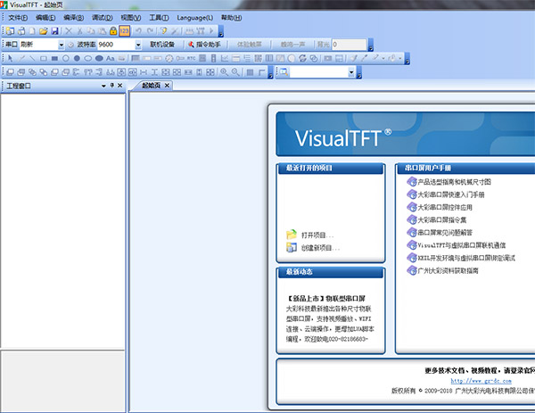Open the Edit menu
Image resolution: width=535 pixels, height=413 pixels.
point(45,18)
